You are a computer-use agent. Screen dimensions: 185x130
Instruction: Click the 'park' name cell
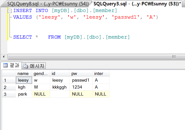click(x=24, y=94)
